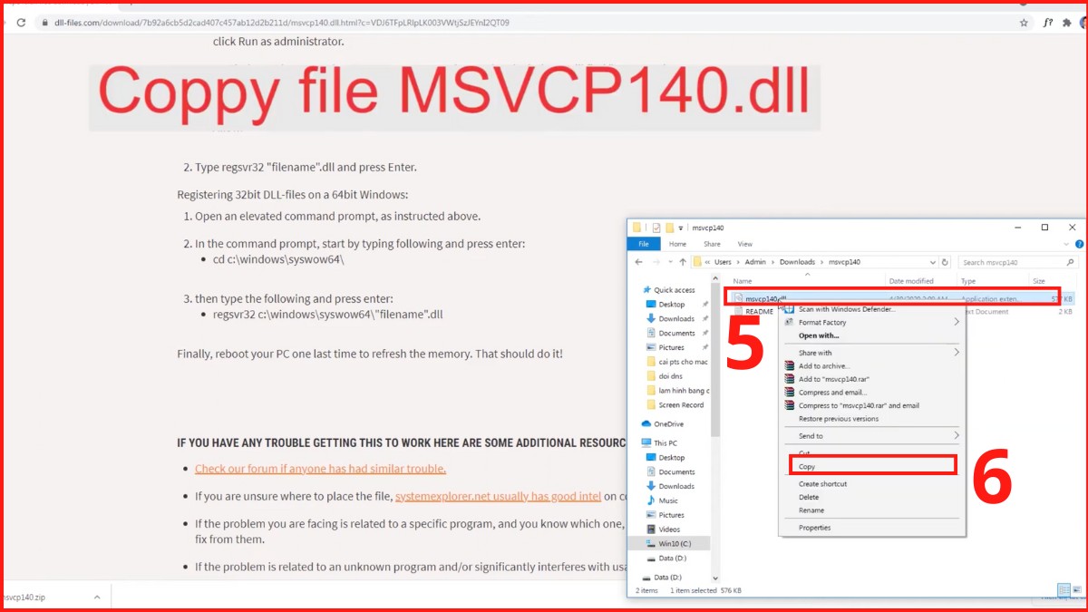Switch to the View ribbon tab
Image resolution: width=1088 pixels, height=612 pixels.
(745, 244)
